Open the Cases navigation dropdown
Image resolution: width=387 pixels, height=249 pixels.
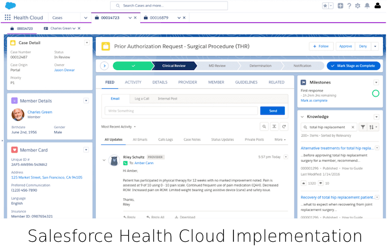coord(86,18)
